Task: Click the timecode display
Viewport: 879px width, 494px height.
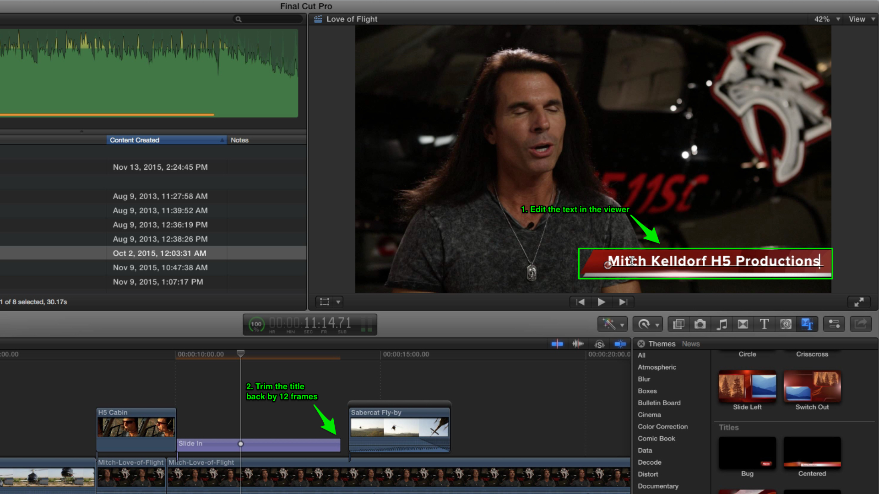Action: pyautogui.click(x=310, y=323)
